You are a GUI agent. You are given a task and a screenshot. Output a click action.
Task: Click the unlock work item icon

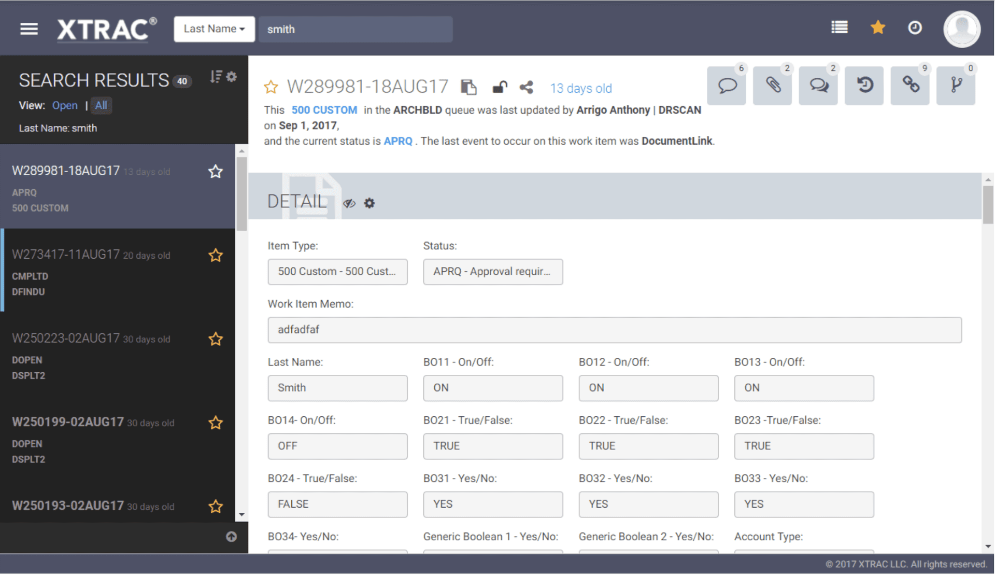[500, 87]
